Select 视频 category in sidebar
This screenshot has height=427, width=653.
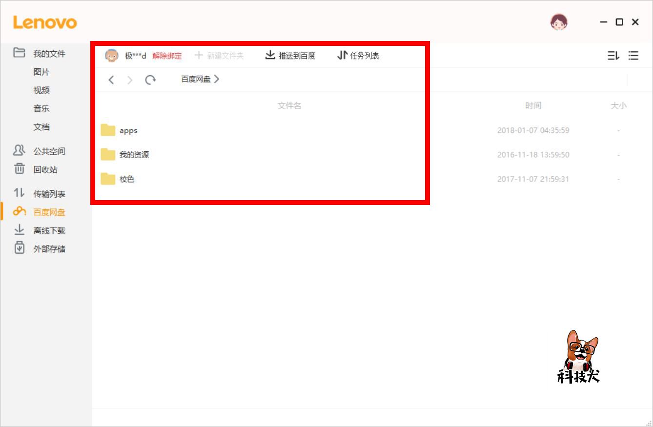(x=41, y=90)
